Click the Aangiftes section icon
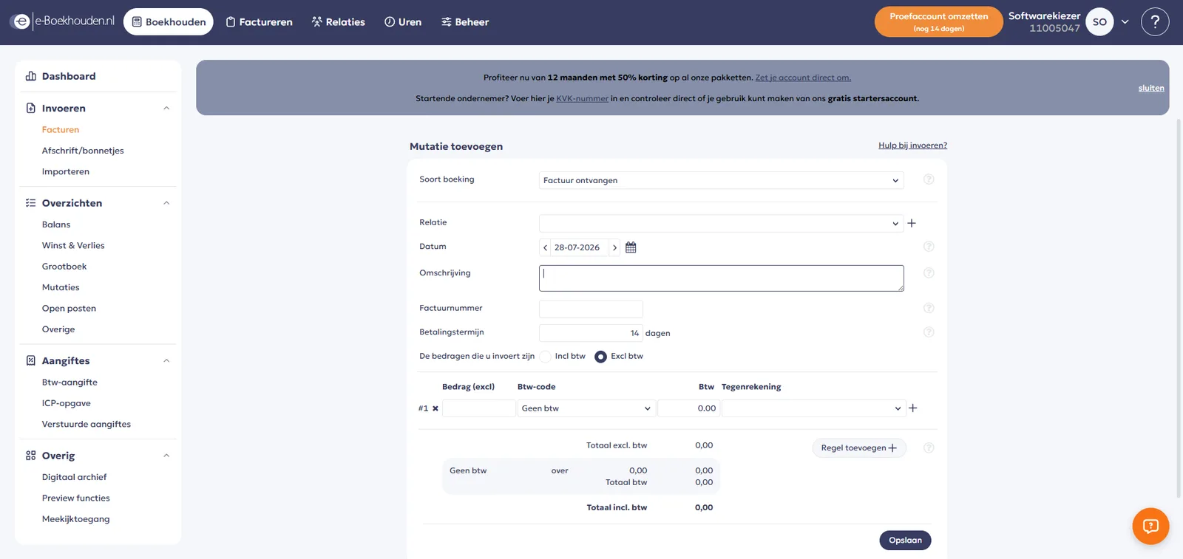This screenshot has height=559, width=1183. click(31, 360)
